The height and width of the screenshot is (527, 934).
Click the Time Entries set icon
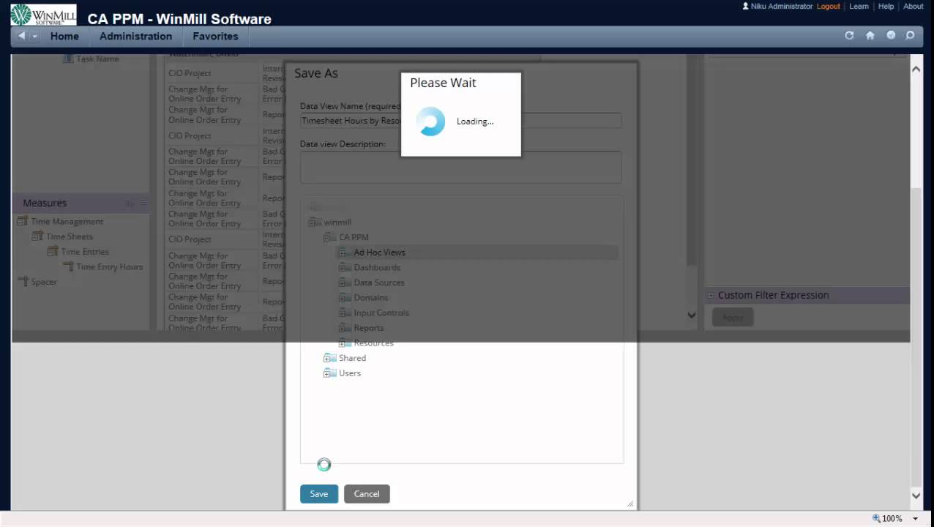pyautogui.click(x=53, y=252)
